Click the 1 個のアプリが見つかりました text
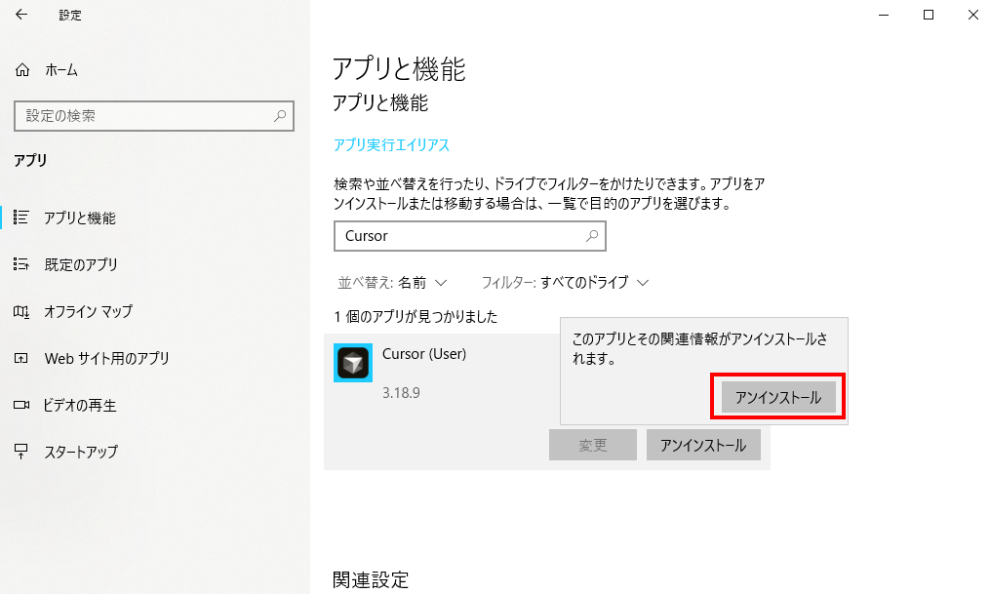Viewport: 990px width, 594px height. tap(416, 316)
